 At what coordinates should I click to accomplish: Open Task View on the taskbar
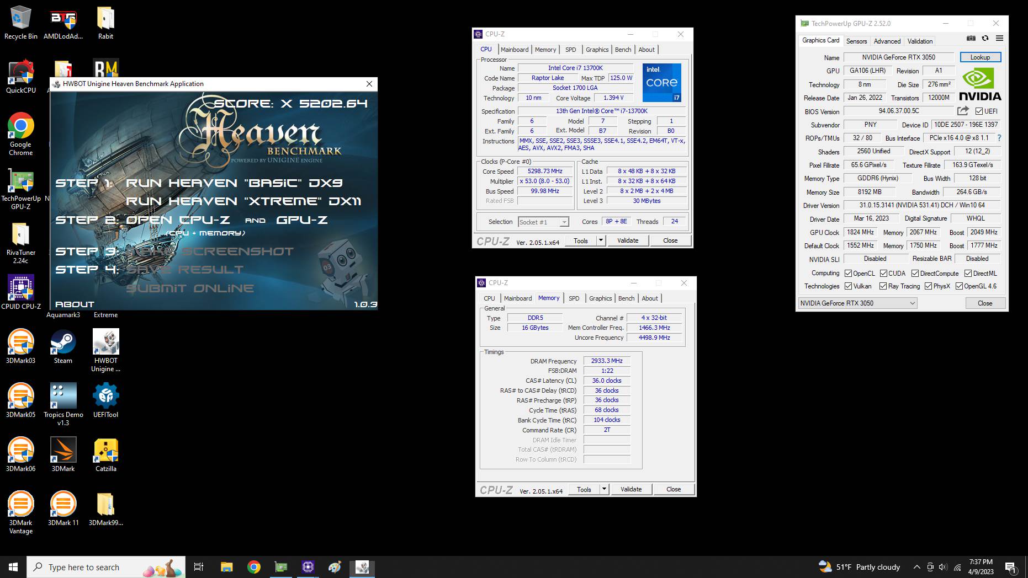[x=199, y=567]
